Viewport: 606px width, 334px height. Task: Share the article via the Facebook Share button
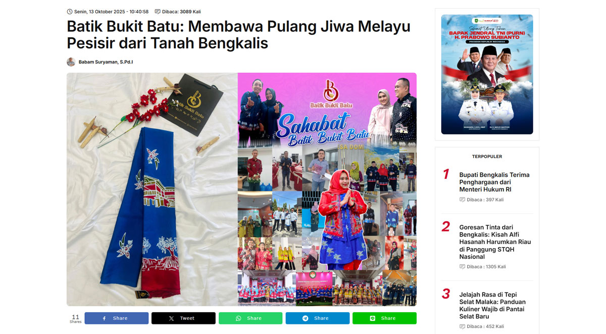click(117, 318)
